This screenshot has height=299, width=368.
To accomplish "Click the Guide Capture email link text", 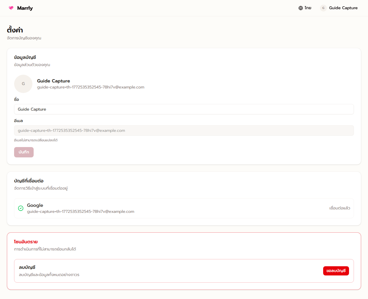I will 91,87.
